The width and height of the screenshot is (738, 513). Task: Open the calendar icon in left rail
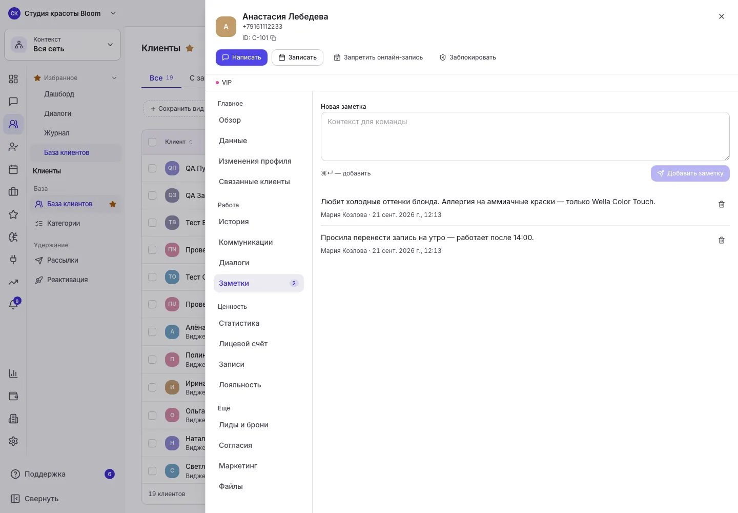[13, 169]
